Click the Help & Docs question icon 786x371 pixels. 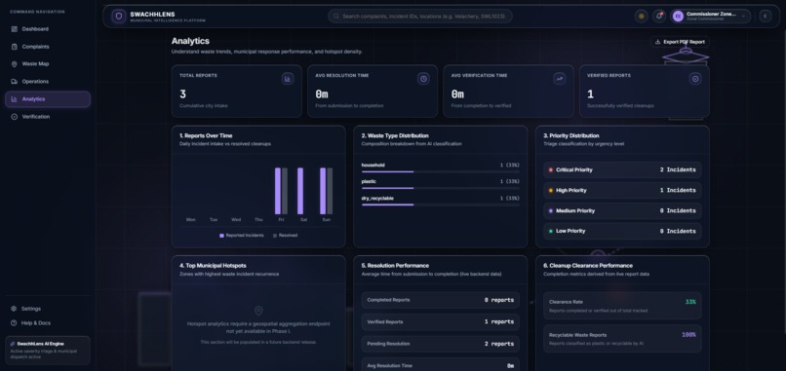pos(14,323)
